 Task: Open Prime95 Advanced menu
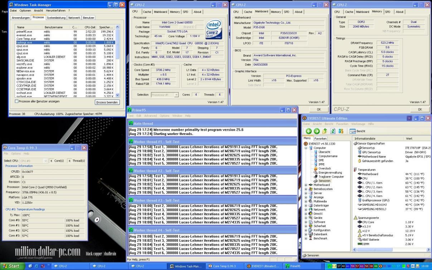(151, 116)
